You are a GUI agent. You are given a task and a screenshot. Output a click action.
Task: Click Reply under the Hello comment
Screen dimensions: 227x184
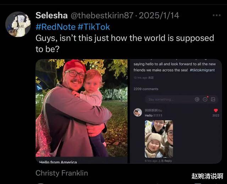coord(168,161)
